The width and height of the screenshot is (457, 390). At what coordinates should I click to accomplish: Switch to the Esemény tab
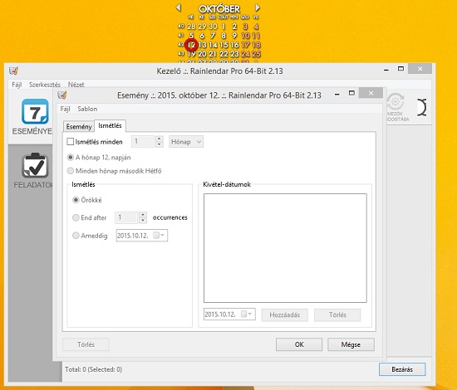click(79, 127)
